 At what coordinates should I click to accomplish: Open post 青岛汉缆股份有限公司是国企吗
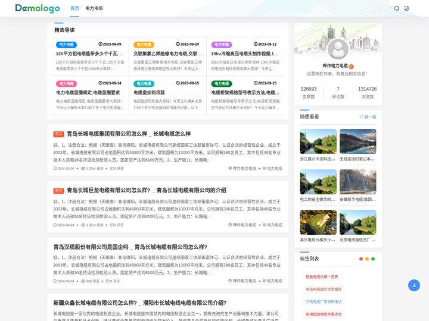(130, 247)
